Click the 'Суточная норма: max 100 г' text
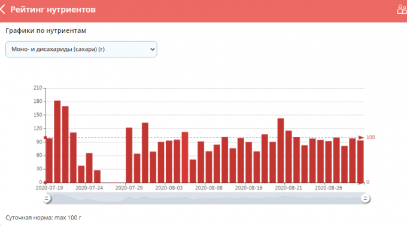The image size is (407, 226). coord(43,218)
